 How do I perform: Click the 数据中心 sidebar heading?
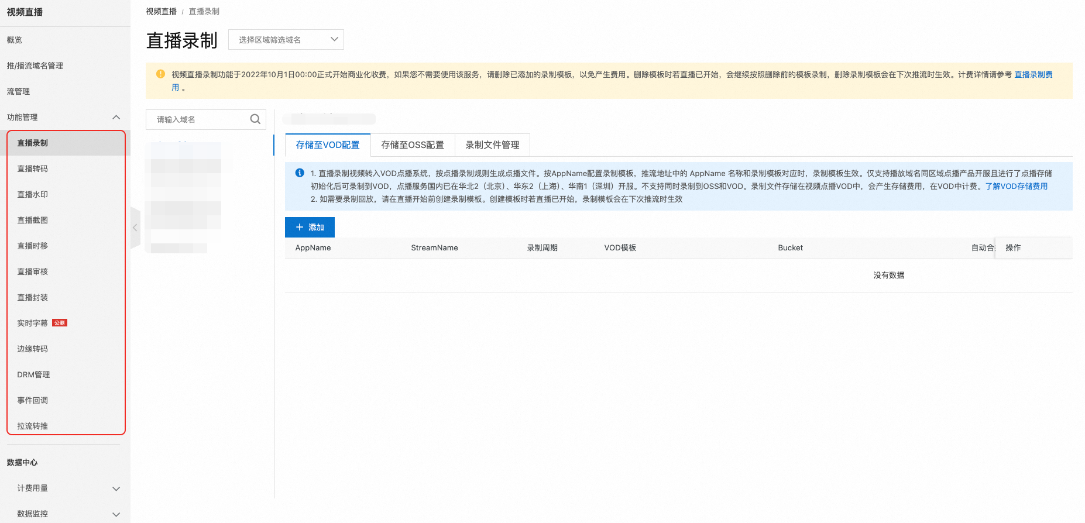click(22, 462)
